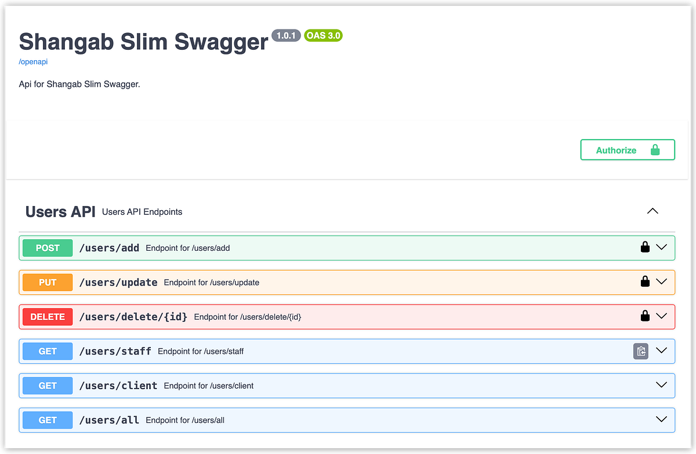Screen dimensions: 696x454
Task: Click the green POST method badge
Action: 47,248
